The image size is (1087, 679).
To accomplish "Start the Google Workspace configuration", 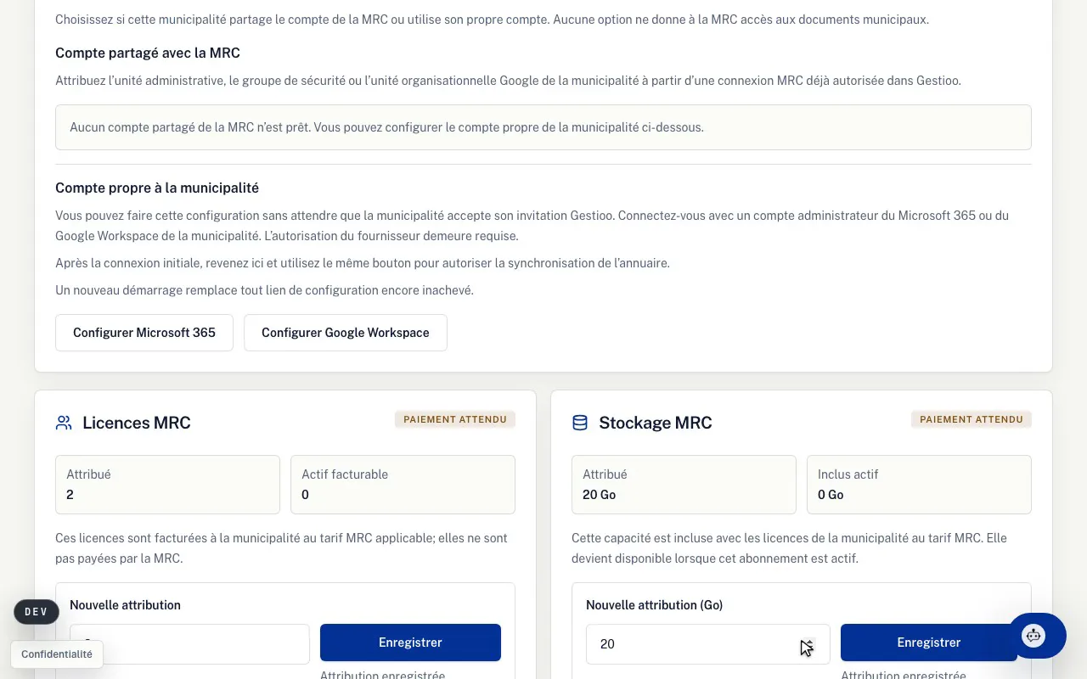I will (346, 333).
